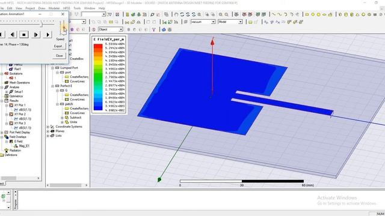385x216 pixels.
Task: Click the zoom in magnifier icon
Action: [x=221, y=14]
